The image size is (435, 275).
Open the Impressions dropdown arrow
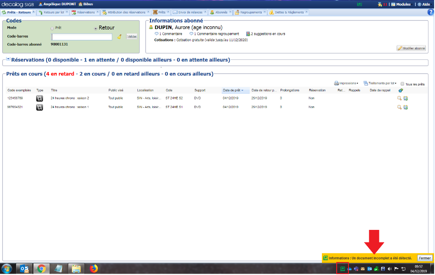click(358, 83)
